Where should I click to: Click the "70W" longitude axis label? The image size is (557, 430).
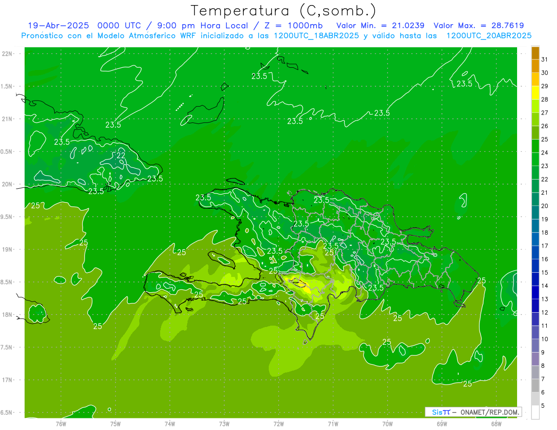pyautogui.click(x=387, y=424)
